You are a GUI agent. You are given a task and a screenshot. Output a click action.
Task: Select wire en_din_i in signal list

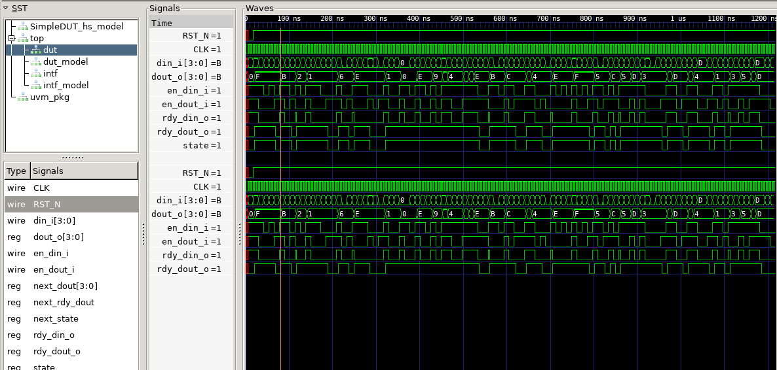coord(71,253)
